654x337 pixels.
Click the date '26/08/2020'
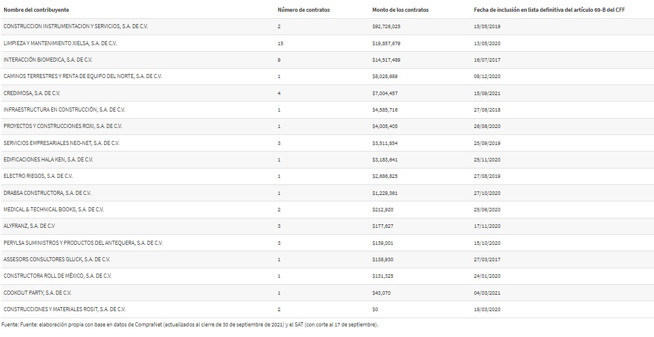pyautogui.click(x=487, y=126)
